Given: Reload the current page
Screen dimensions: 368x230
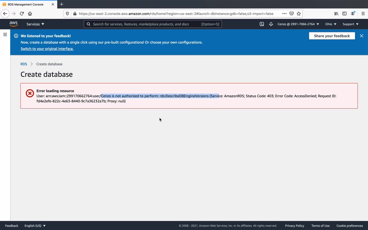Looking at the screenshot, I should pos(22,14).
